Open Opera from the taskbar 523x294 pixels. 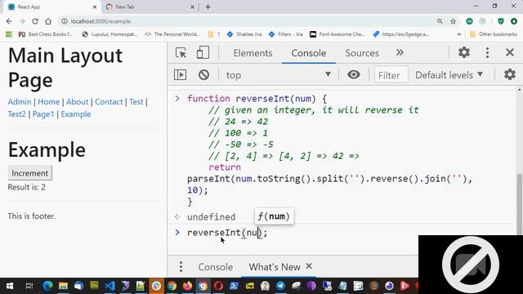click(218, 286)
